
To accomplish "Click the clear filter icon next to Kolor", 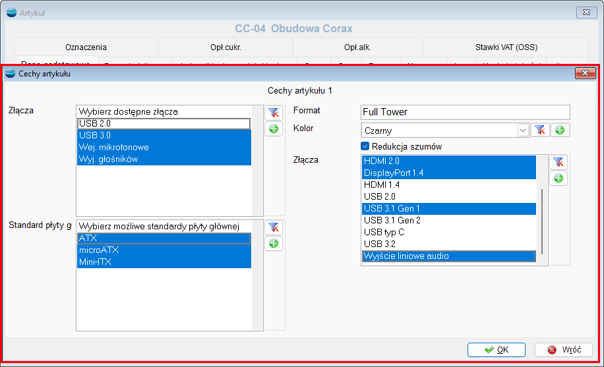I will point(540,130).
